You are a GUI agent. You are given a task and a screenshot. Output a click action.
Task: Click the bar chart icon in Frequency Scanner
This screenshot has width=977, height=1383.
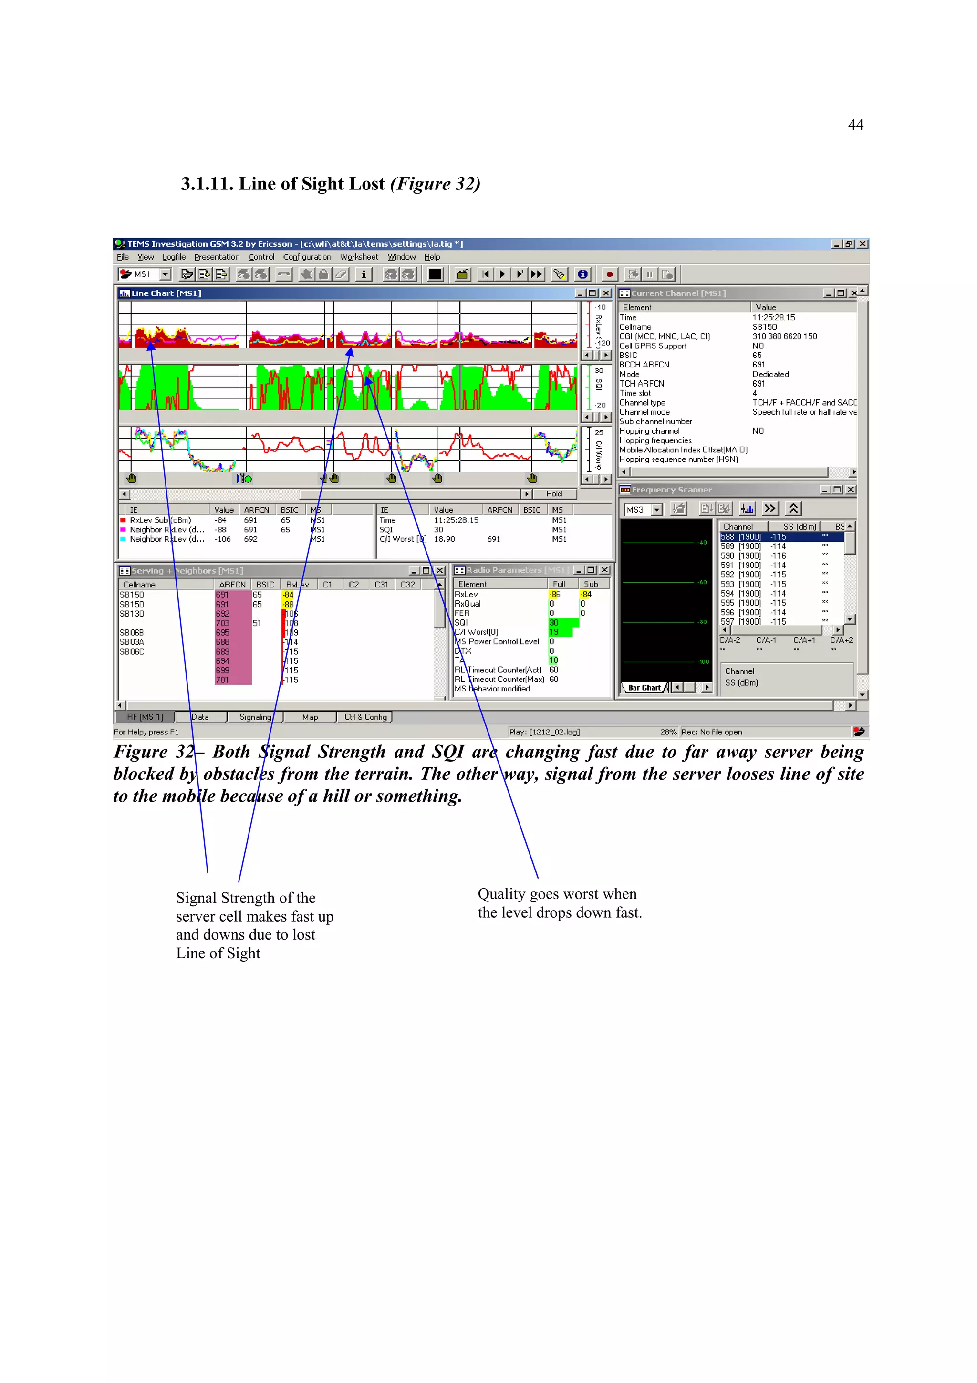(x=747, y=509)
